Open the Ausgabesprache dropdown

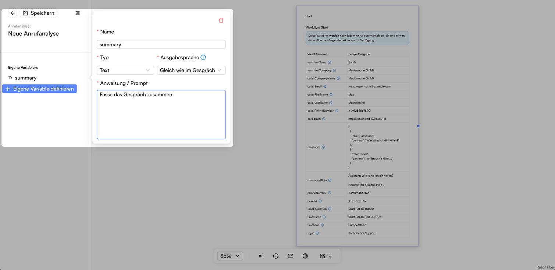[191, 70]
